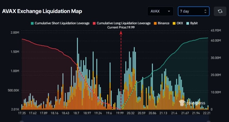This screenshot has height=122, width=229.
Task: Hide the Binance series via legend label
Action: pyautogui.click(x=163, y=23)
